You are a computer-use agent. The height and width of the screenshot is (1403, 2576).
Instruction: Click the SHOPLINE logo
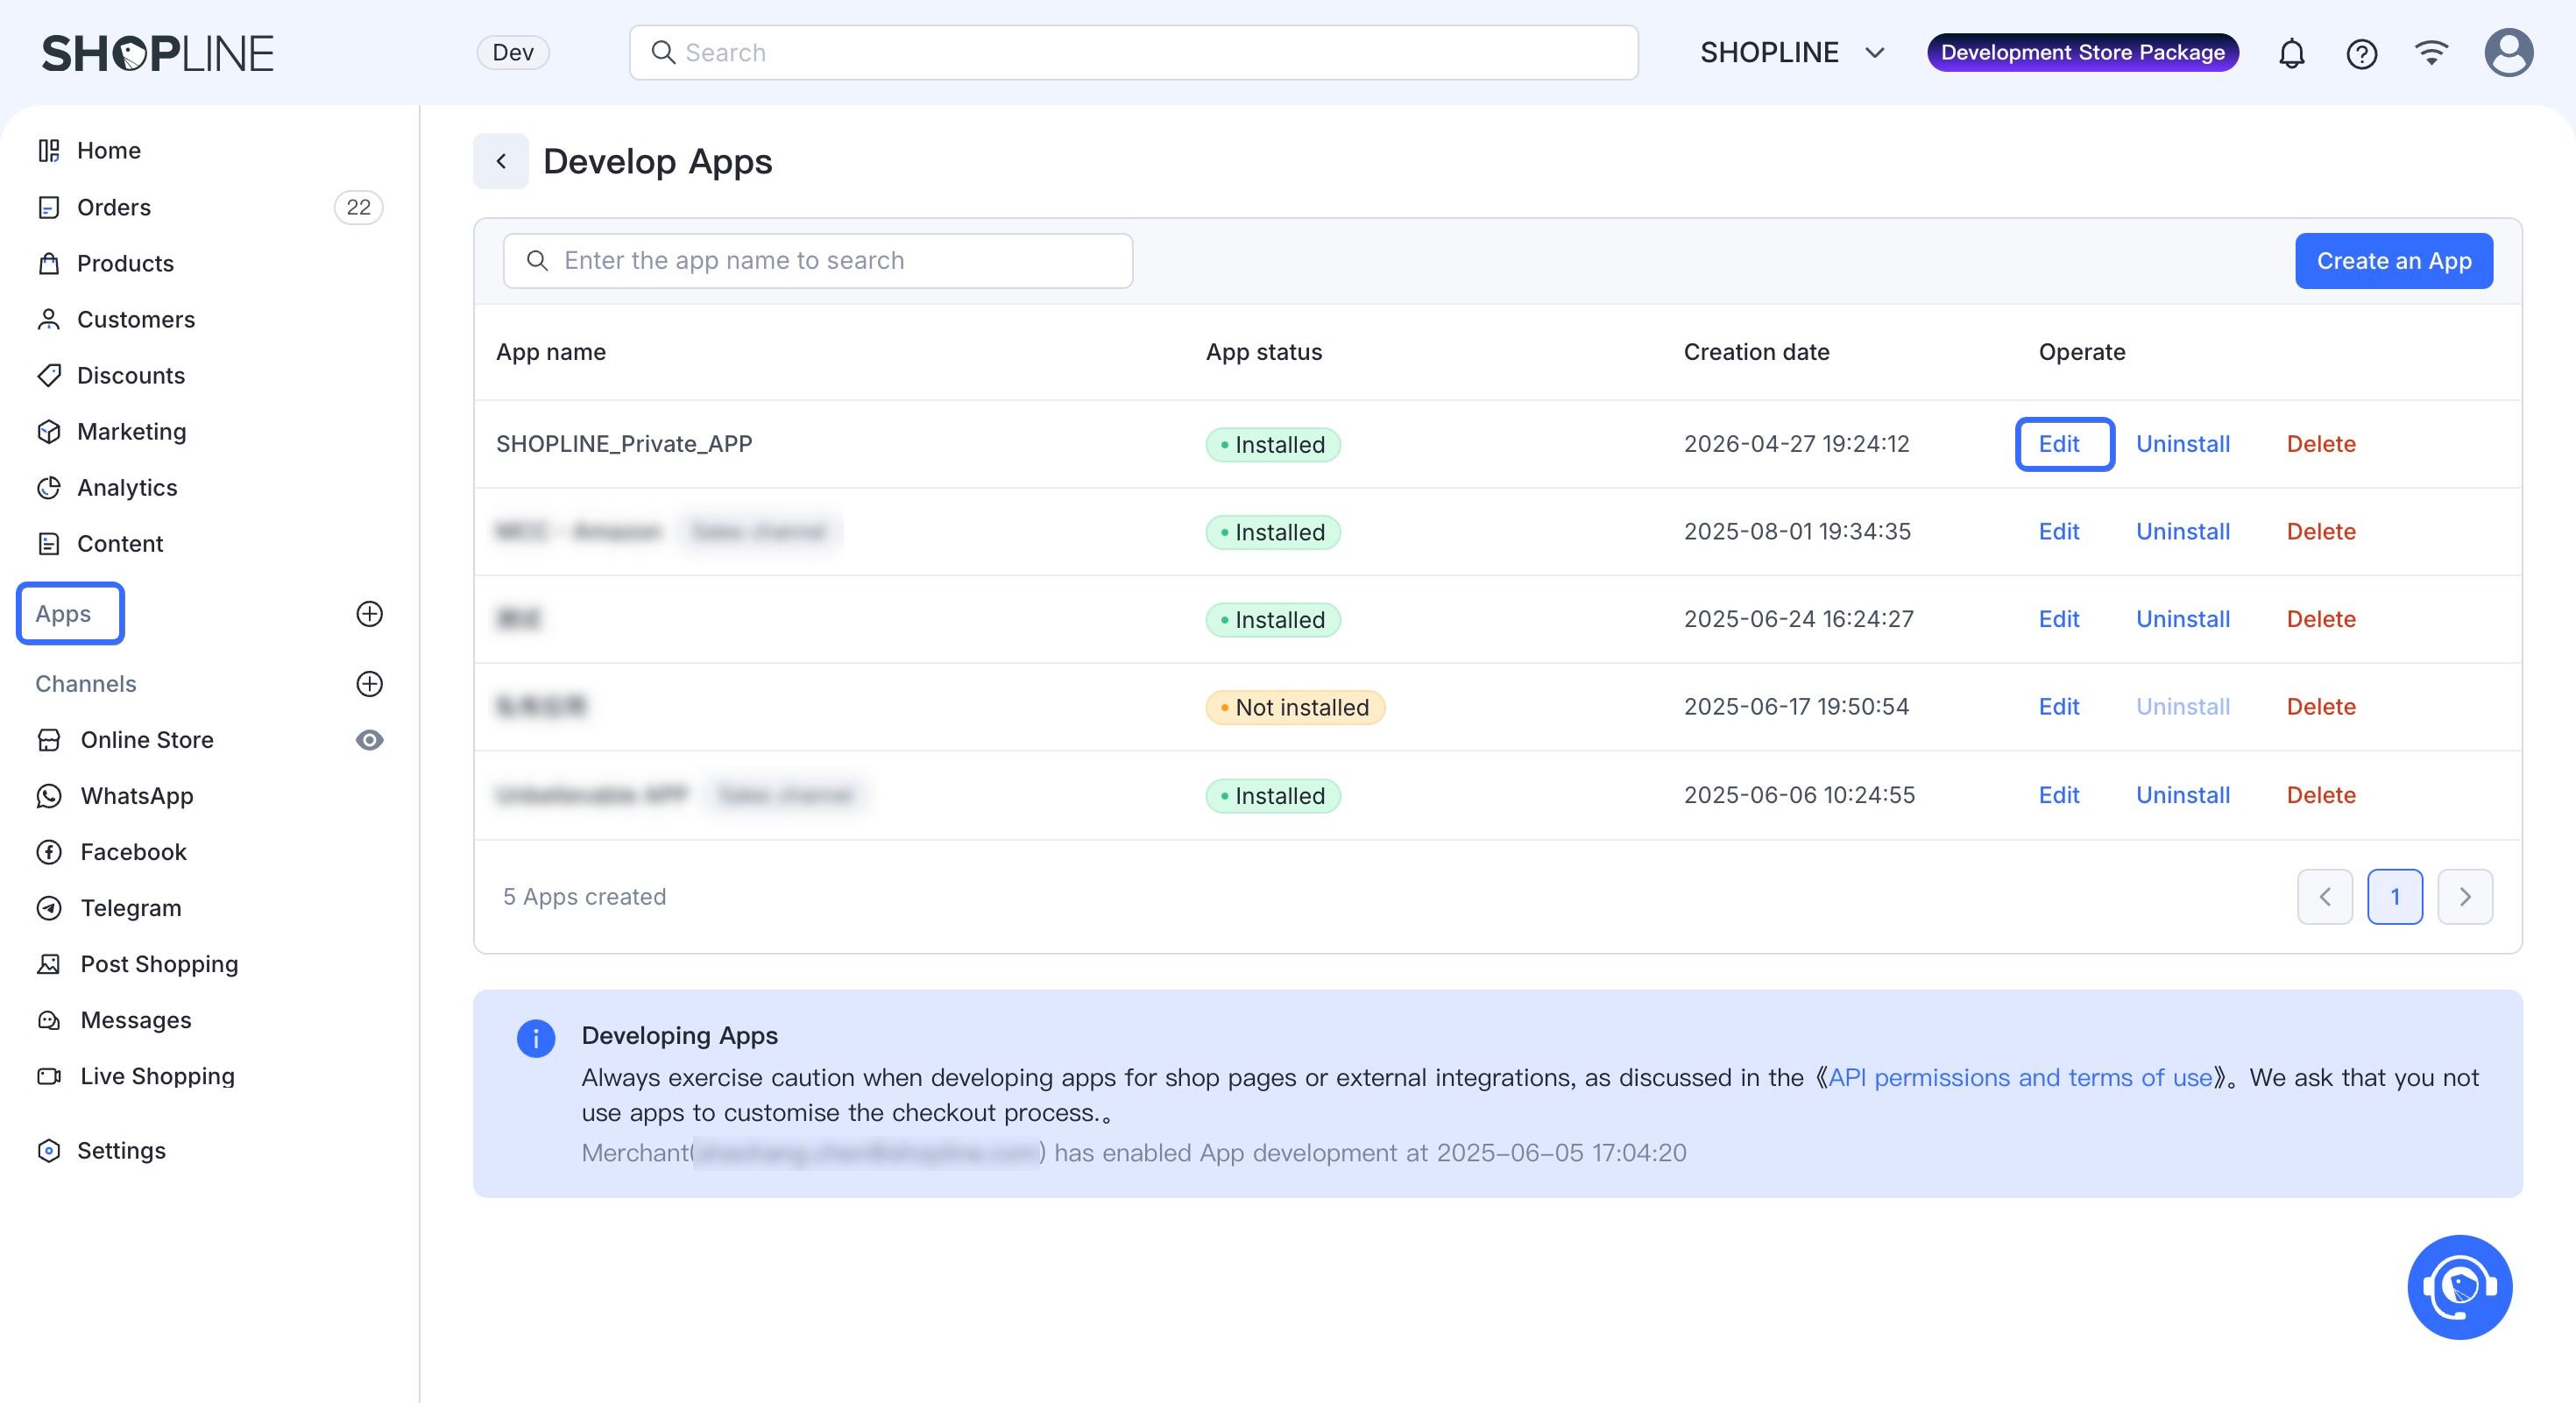tap(157, 53)
